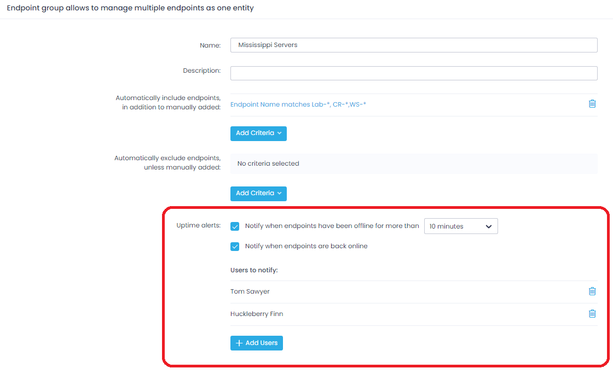Viewport: 613px width, 374px height.
Task: Expand Add Criteria for automatic exclusion
Action: [x=258, y=194]
